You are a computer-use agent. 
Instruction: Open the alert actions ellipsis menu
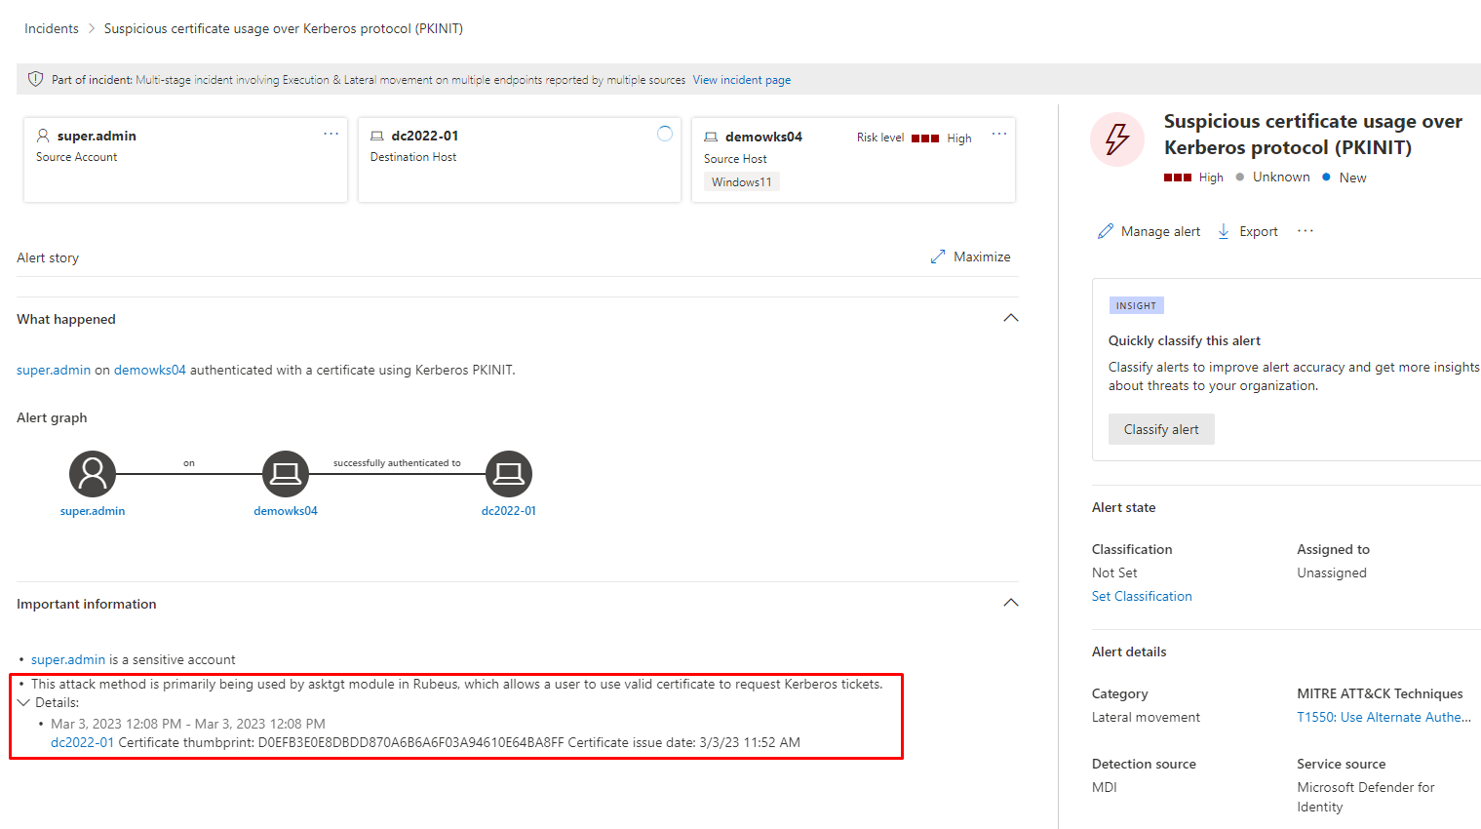pos(1306,231)
